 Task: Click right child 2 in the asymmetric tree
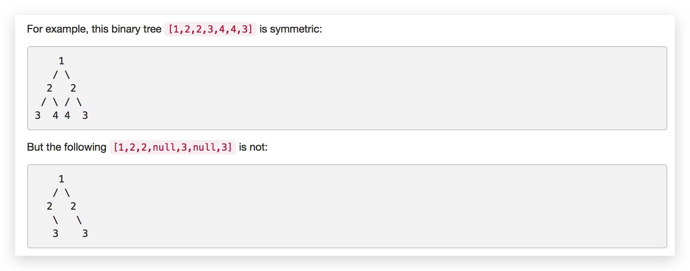(x=73, y=206)
